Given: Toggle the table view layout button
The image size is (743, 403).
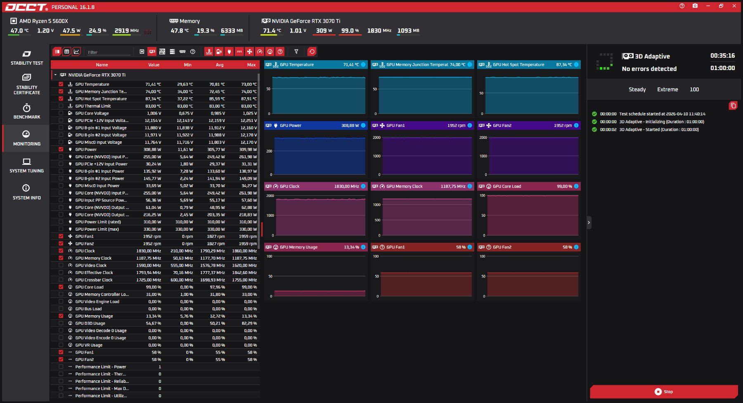Looking at the screenshot, I should tap(57, 52).
